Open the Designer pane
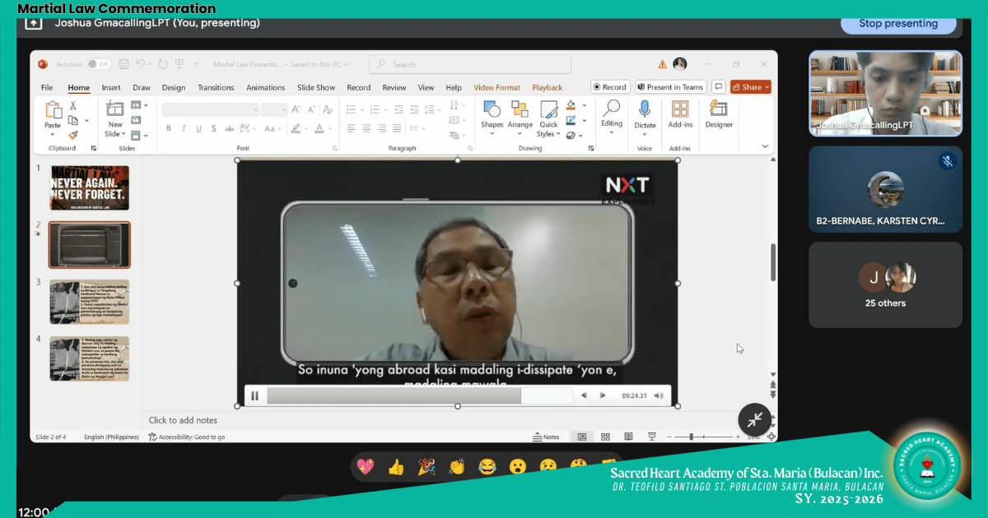 click(x=718, y=113)
